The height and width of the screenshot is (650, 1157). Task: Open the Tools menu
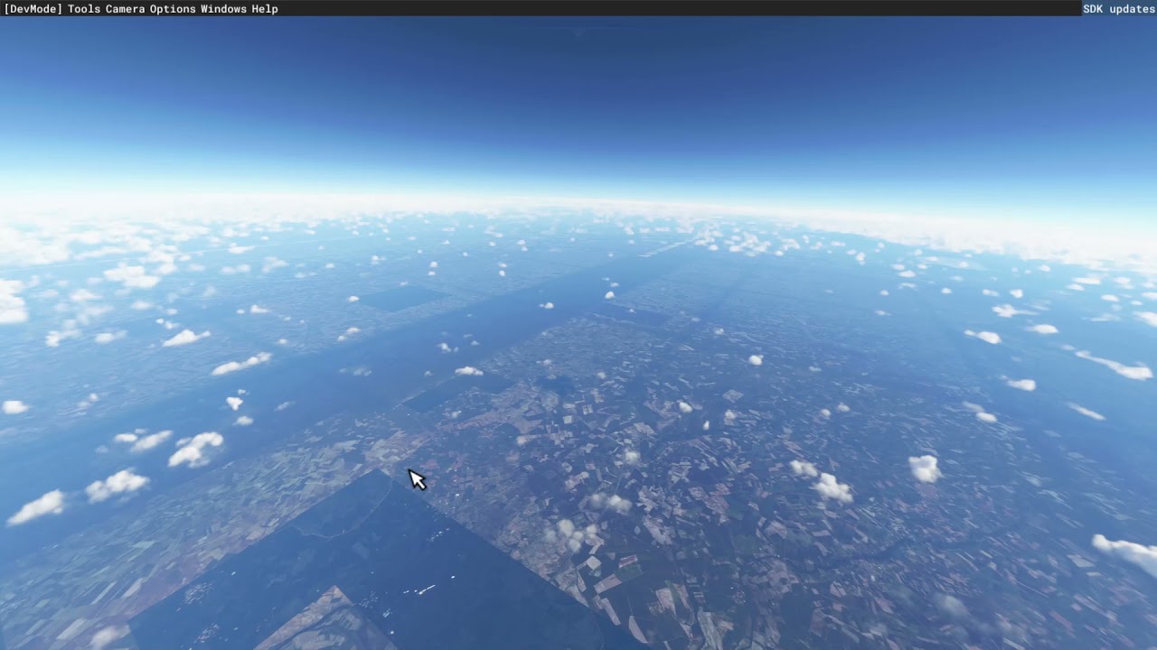coord(84,9)
